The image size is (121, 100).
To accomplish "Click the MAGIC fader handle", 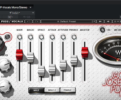I will point(30,57).
